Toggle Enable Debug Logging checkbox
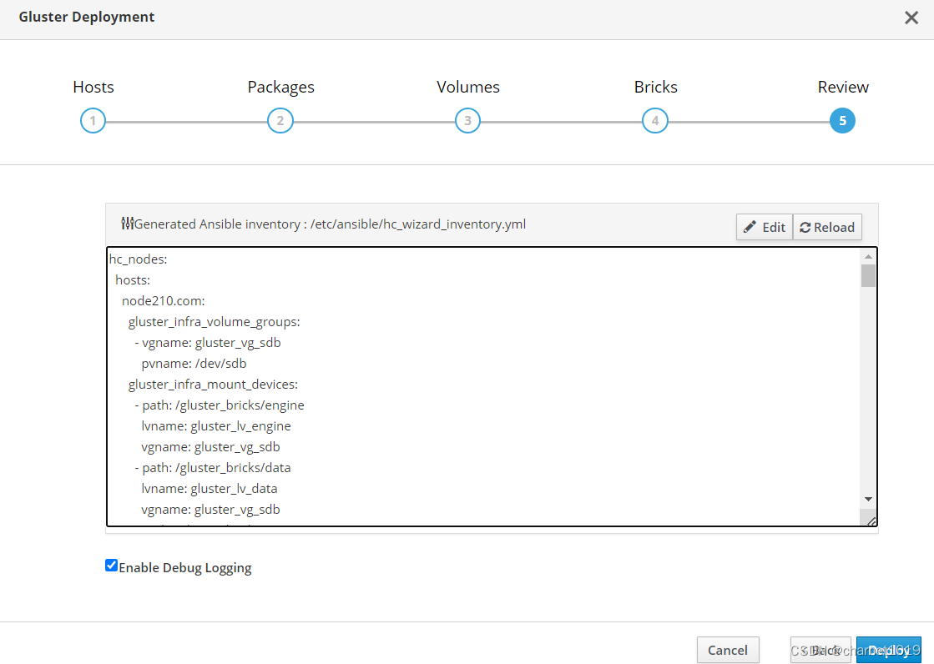 (x=111, y=565)
